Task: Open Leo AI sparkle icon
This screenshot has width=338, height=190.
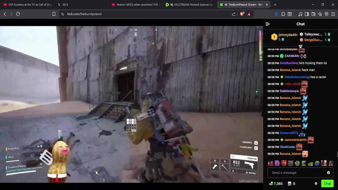Action: (320, 14)
